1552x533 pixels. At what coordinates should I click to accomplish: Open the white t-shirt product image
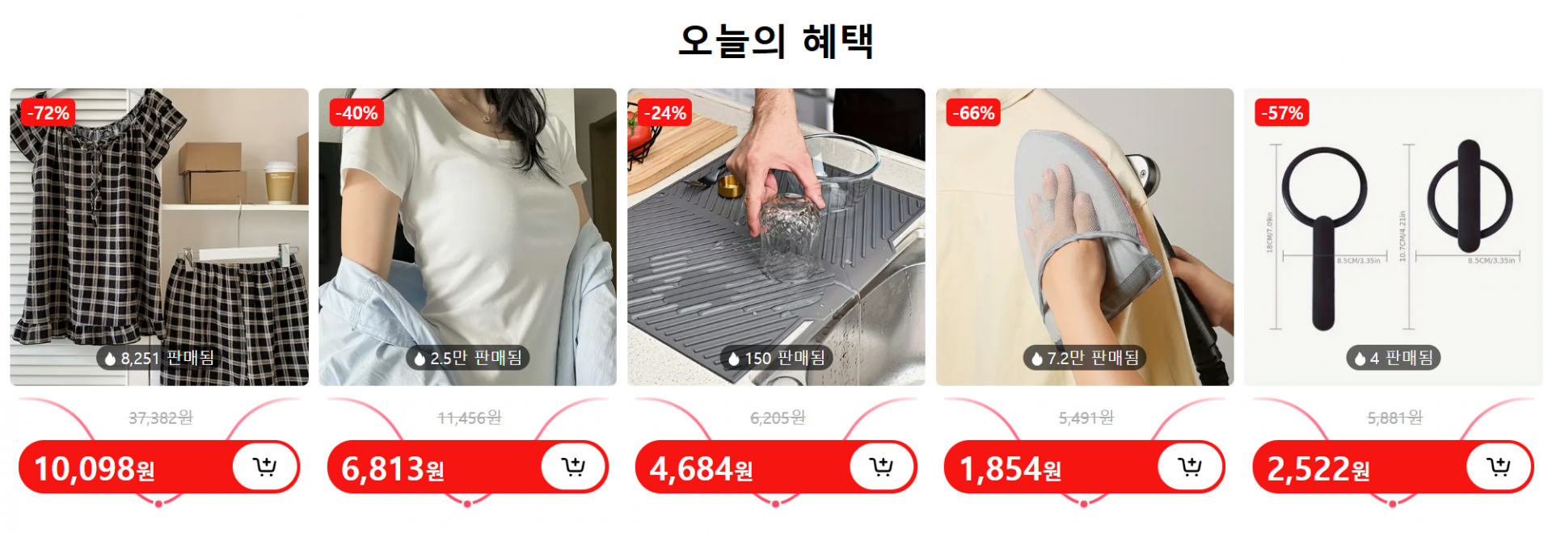(467, 237)
